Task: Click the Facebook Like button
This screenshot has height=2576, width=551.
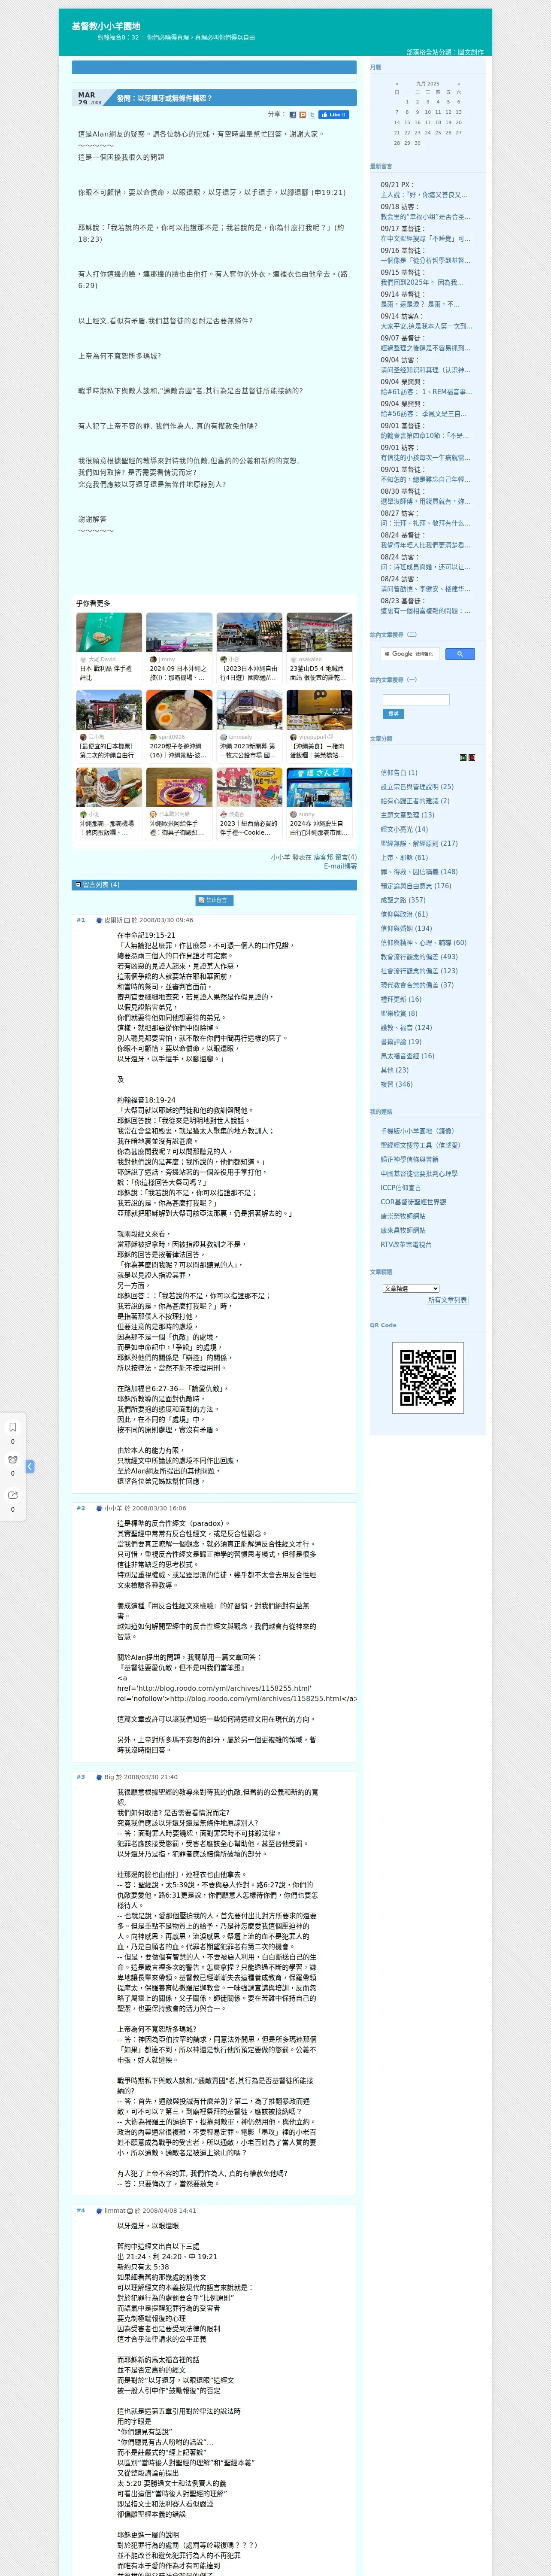Action: pyautogui.click(x=334, y=115)
